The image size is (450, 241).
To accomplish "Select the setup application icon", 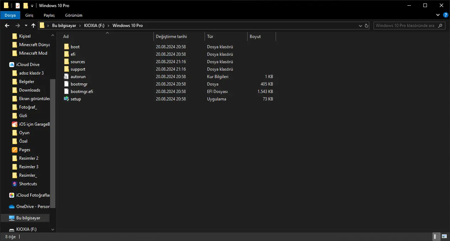I will click(x=66, y=99).
